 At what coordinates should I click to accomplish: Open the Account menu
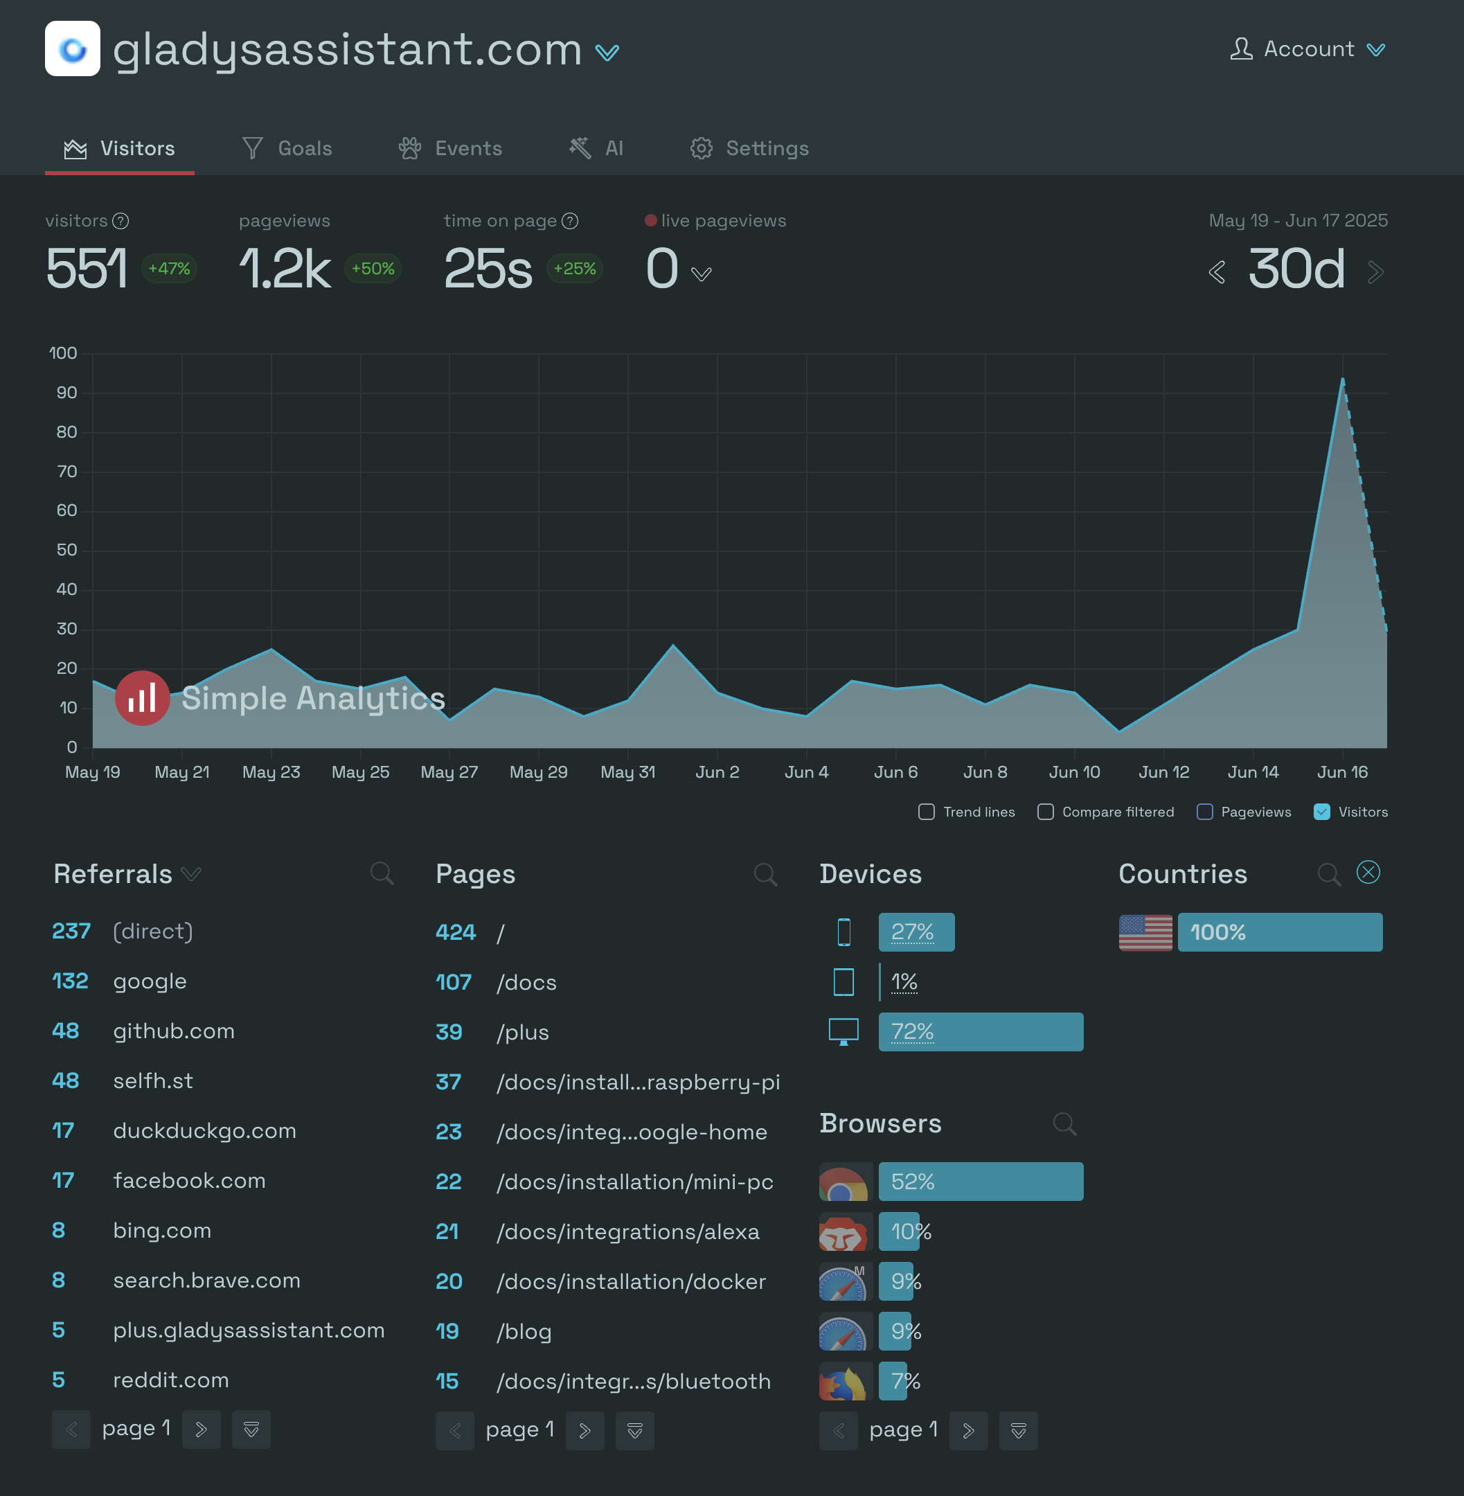[x=1308, y=49]
